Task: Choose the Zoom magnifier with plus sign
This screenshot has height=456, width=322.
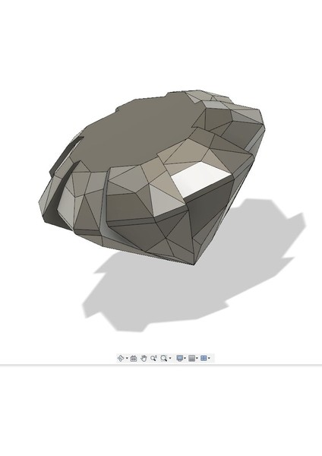Action: [153, 358]
